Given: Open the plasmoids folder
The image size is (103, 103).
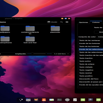Looking at the screenshot, I should [55, 29].
